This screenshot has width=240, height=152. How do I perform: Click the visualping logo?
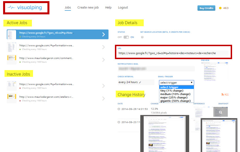(x=25, y=8)
